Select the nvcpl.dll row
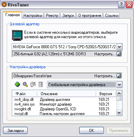Screen dimensions: 134x137 pyautogui.click(x=64, y=114)
